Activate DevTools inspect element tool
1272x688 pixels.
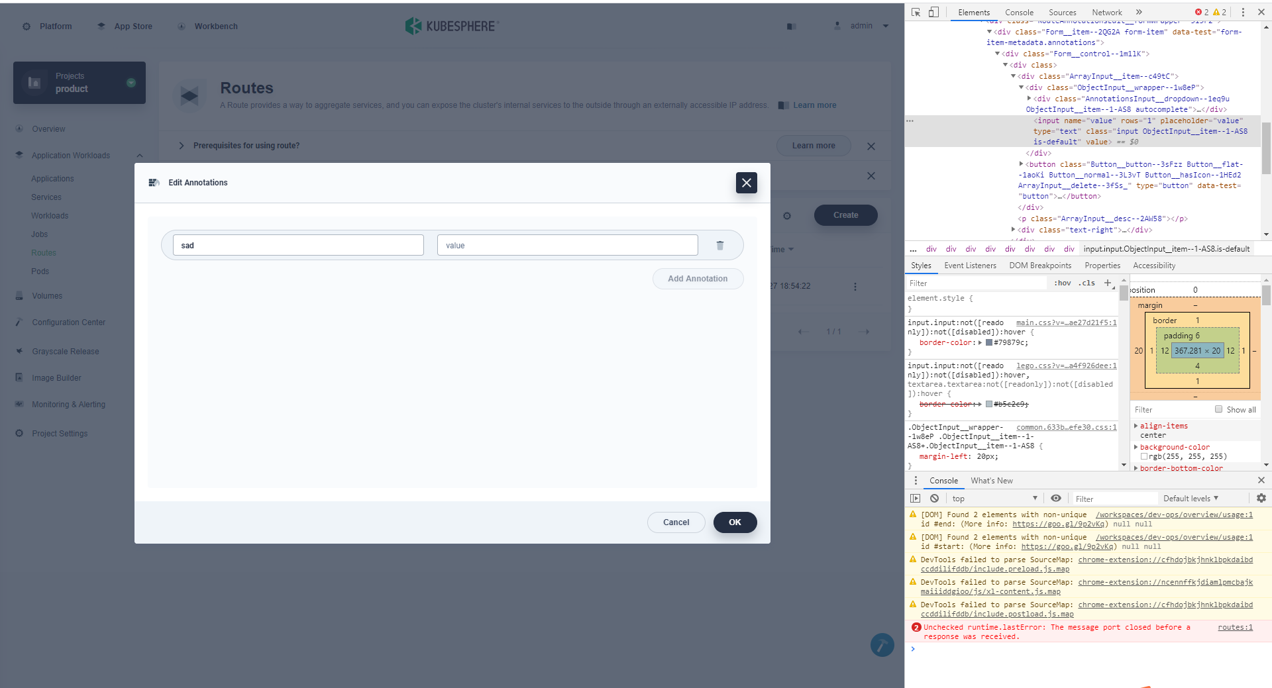(916, 12)
